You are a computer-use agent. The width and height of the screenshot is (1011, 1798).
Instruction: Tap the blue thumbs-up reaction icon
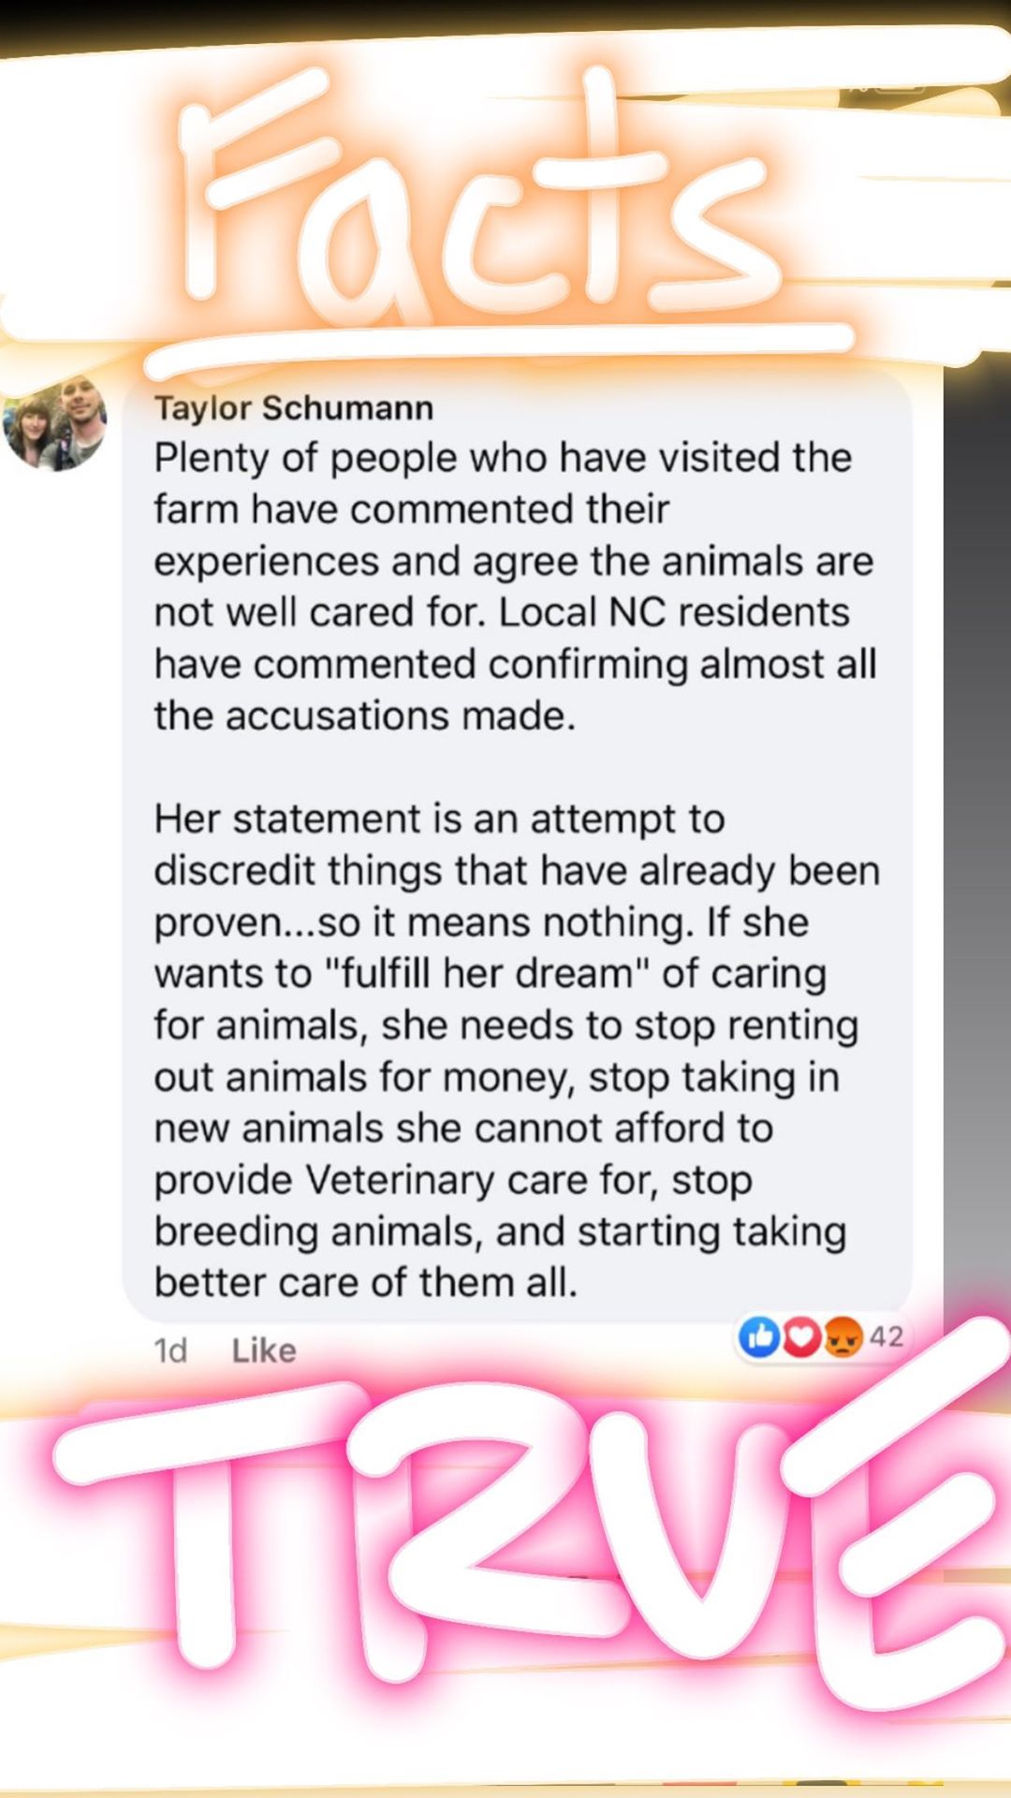759,1336
